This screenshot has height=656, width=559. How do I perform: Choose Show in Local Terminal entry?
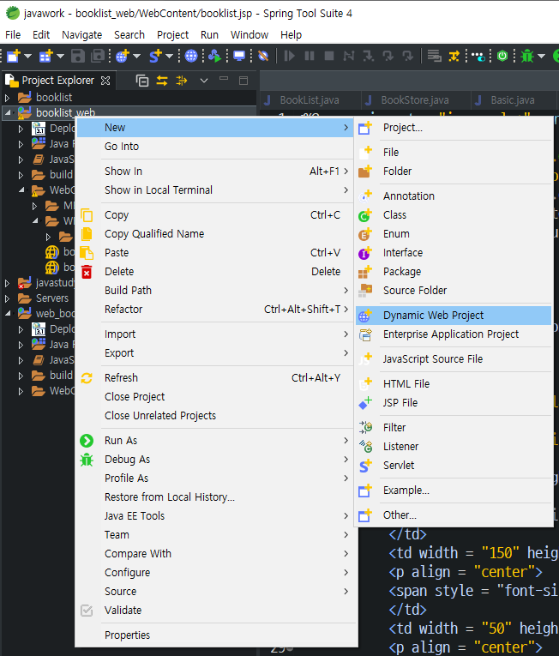[x=217, y=190]
